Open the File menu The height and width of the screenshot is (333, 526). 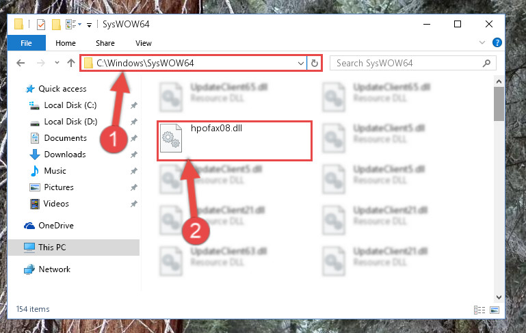(26, 43)
